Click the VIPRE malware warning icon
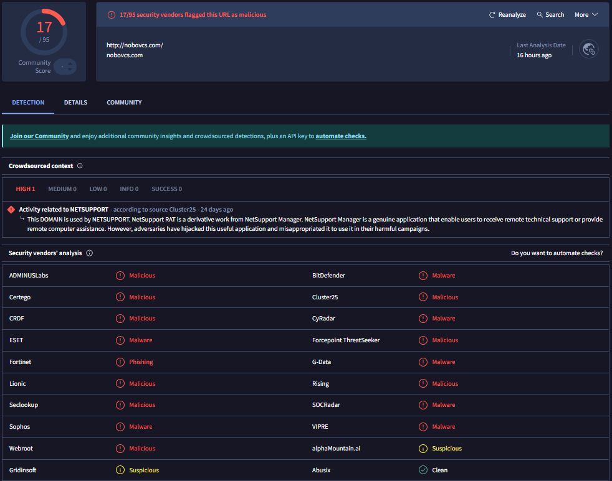The width and height of the screenshot is (612, 481). (x=423, y=427)
